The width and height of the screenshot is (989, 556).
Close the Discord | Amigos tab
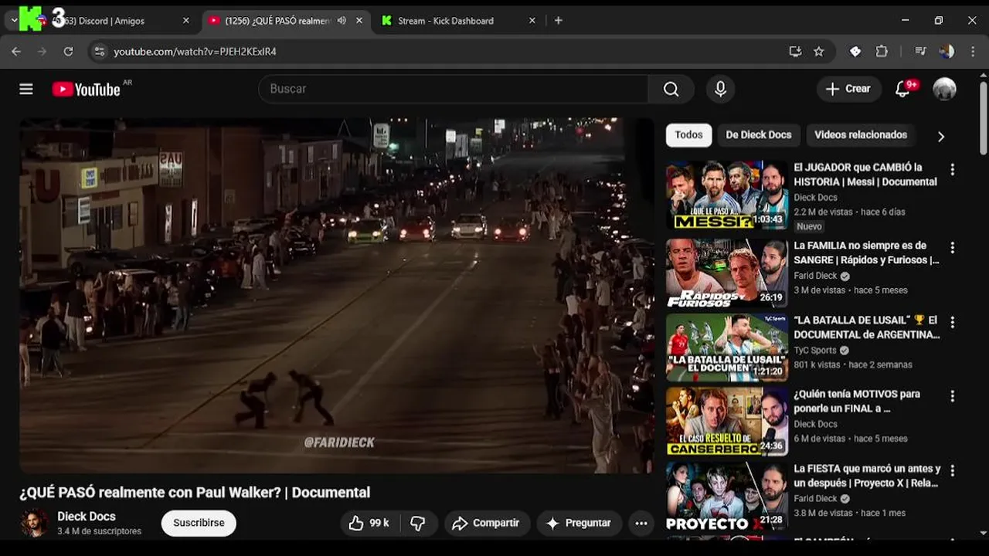point(185,21)
